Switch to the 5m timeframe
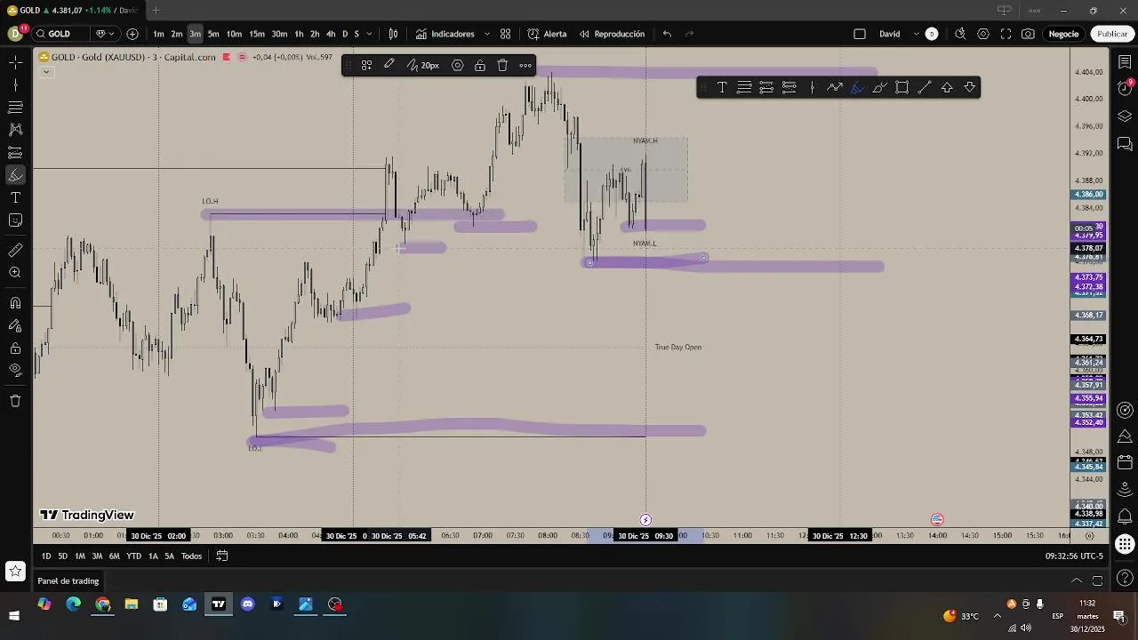1138x640 pixels. pos(213,34)
